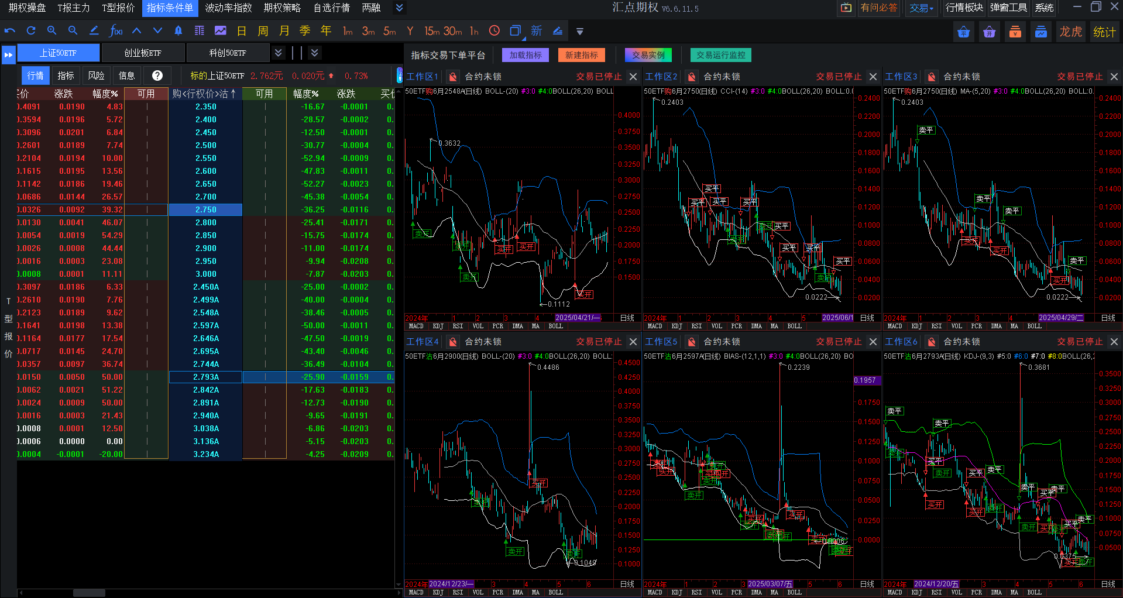1123x598 pixels.
Task: Toggle contract lock in 工作区6
Action: [x=932, y=342]
